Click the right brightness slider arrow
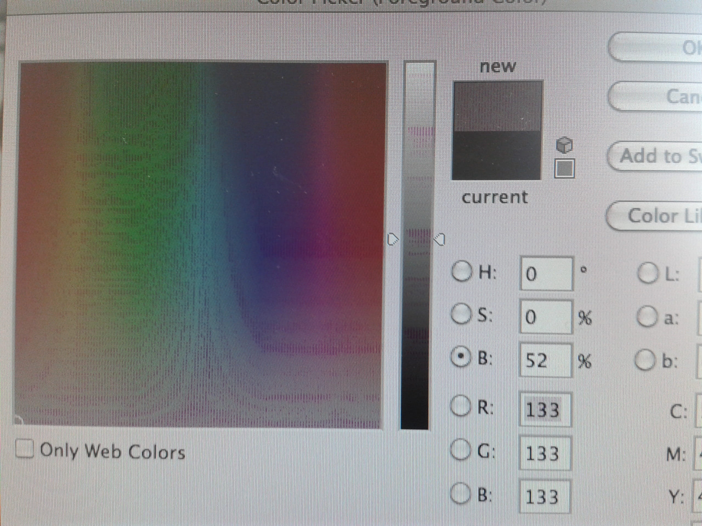 [440, 239]
